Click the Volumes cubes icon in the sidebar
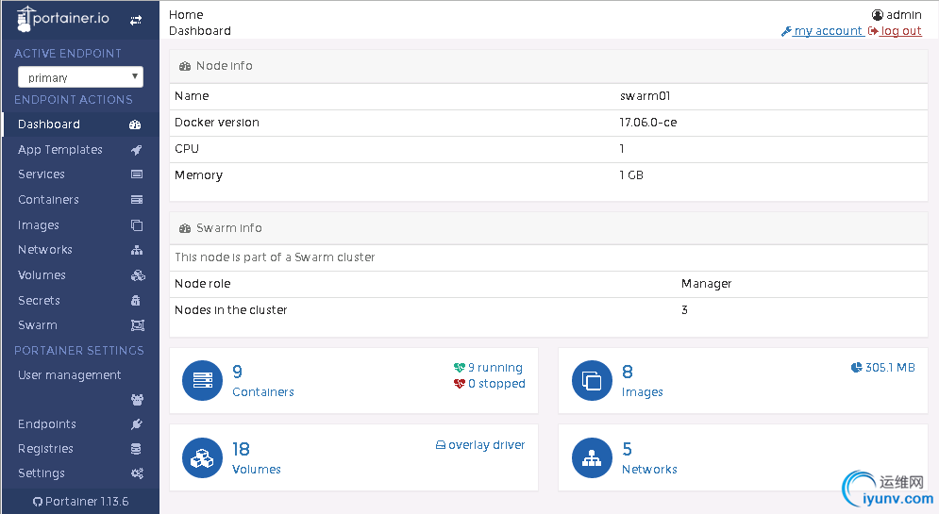 pos(138,275)
